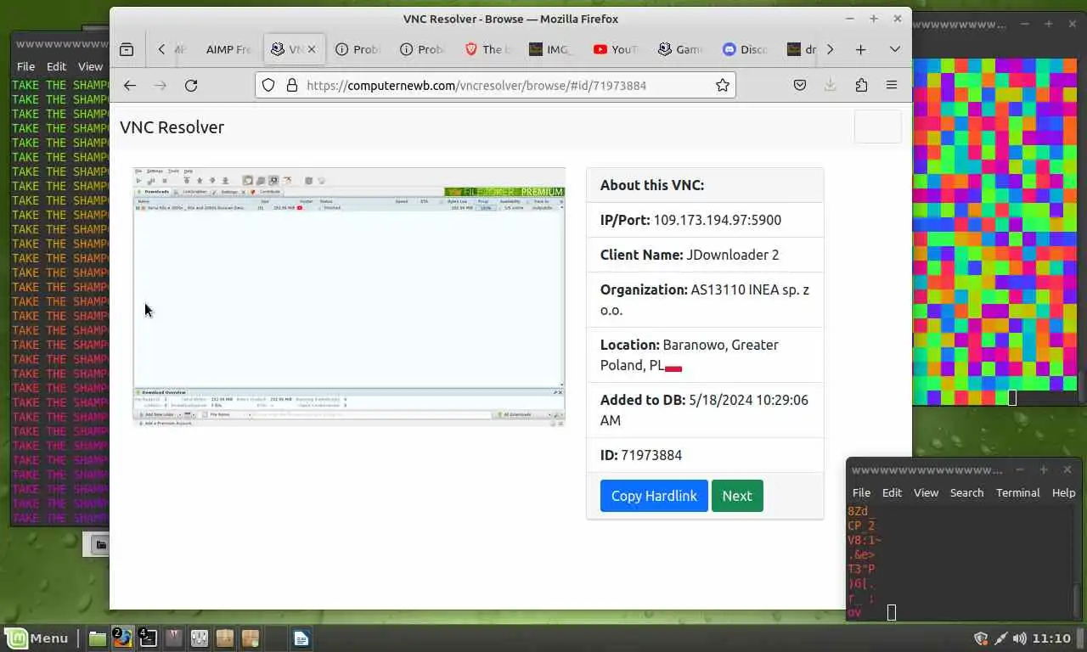Click the Firefox taskbar icon
Screen dimensions: 1087x652
point(123,638)
